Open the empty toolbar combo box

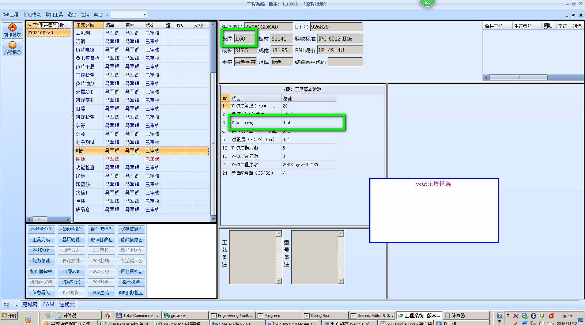tap(129, 15)
